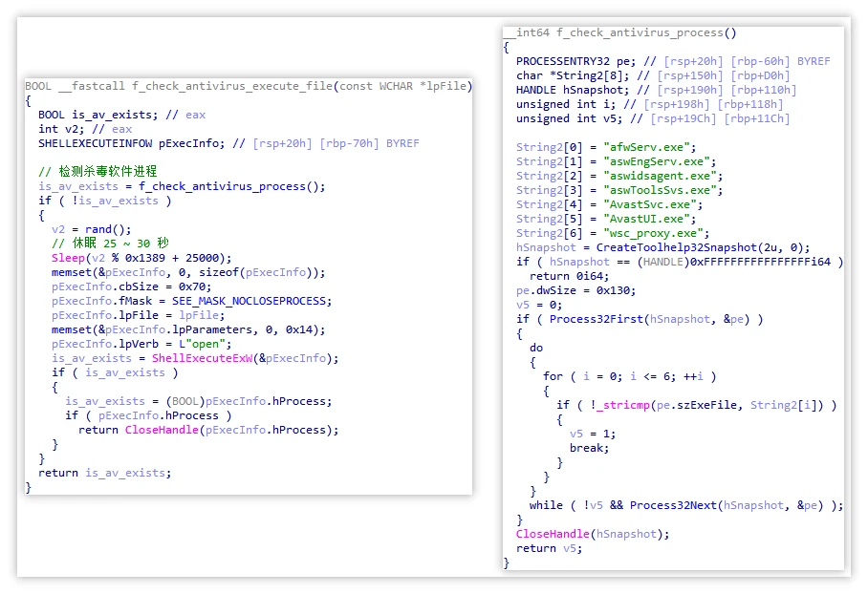
Task: Click 'return 0i64;' line
Action: 570,276
